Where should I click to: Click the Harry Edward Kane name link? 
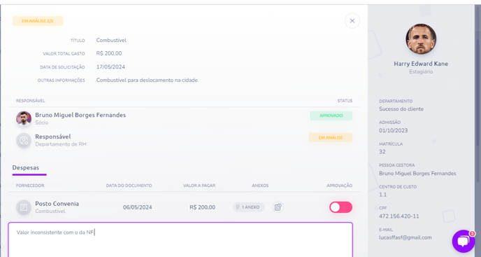point(421,64)
